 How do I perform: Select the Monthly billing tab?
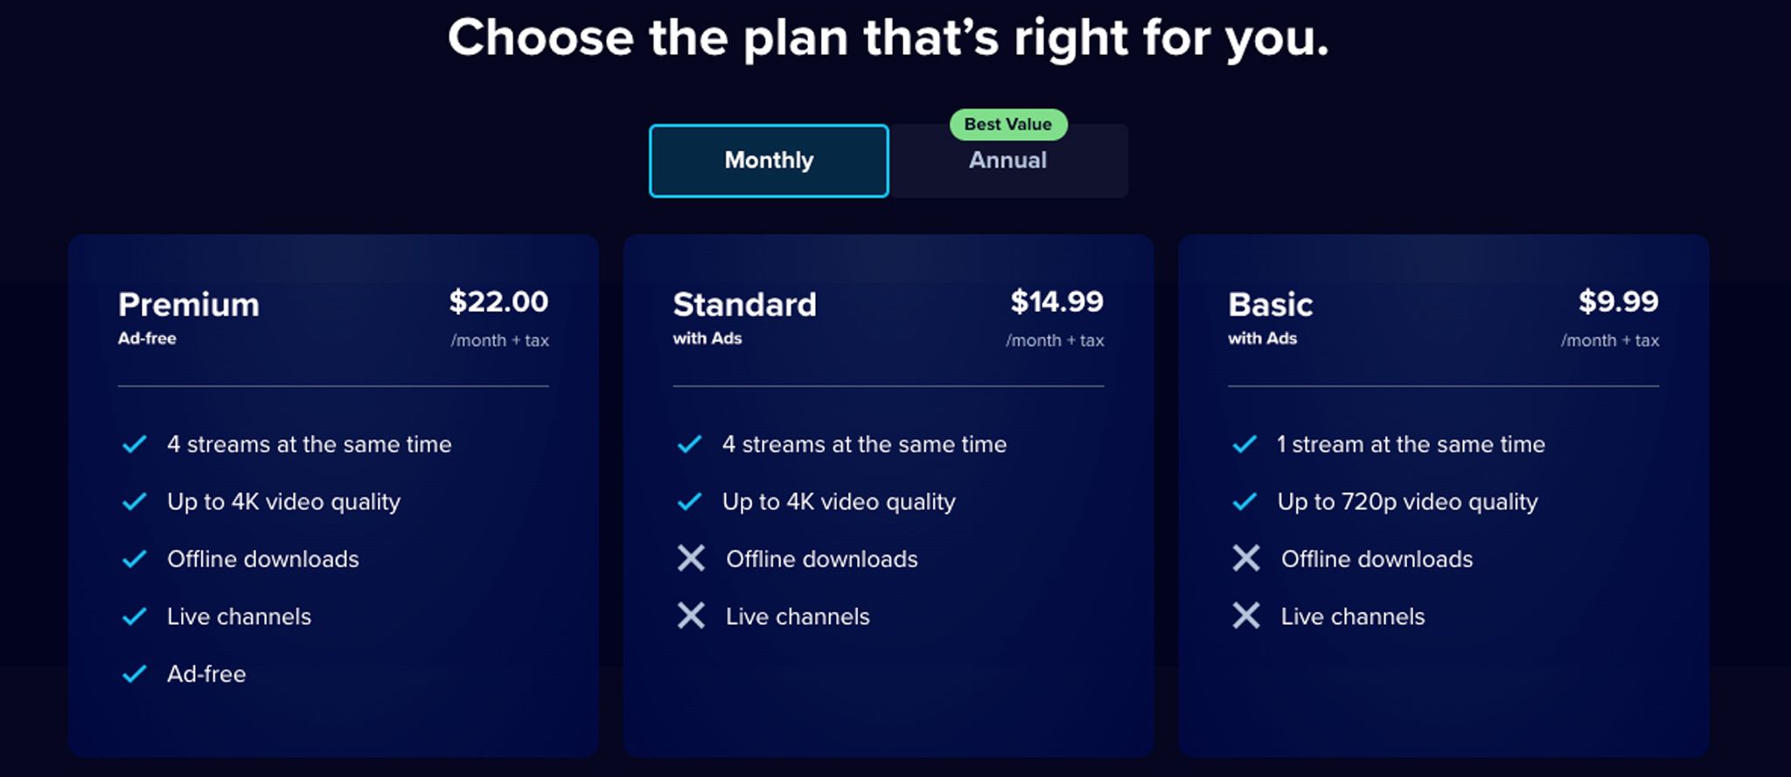tap(768, 160)
